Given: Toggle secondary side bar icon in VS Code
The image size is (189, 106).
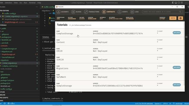Looking at the screenshot, I should coord(179,3).
